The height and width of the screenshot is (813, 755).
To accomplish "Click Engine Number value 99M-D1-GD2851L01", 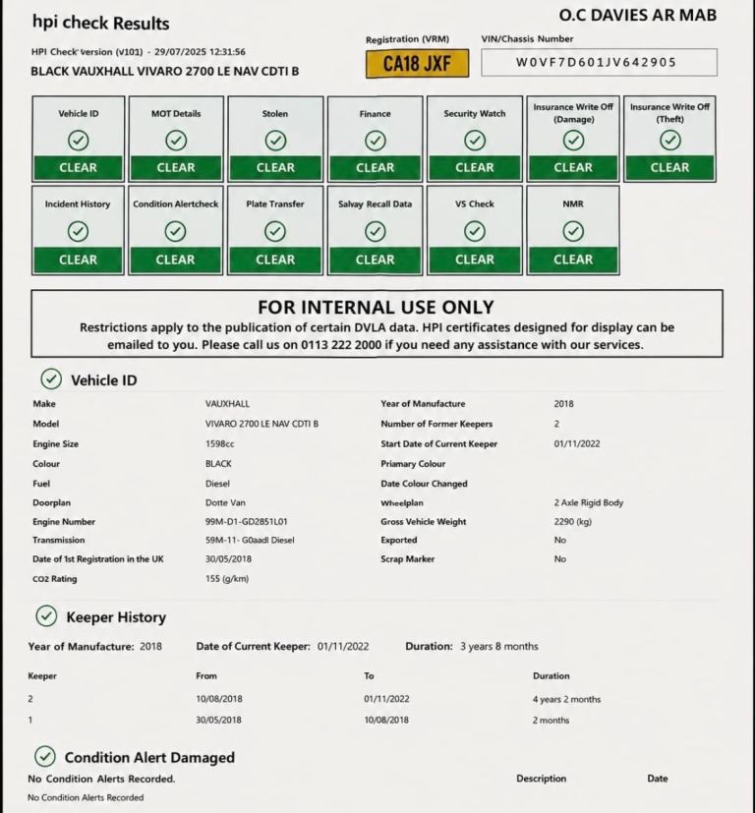I will pyautogui.click(x=247, y=522).
